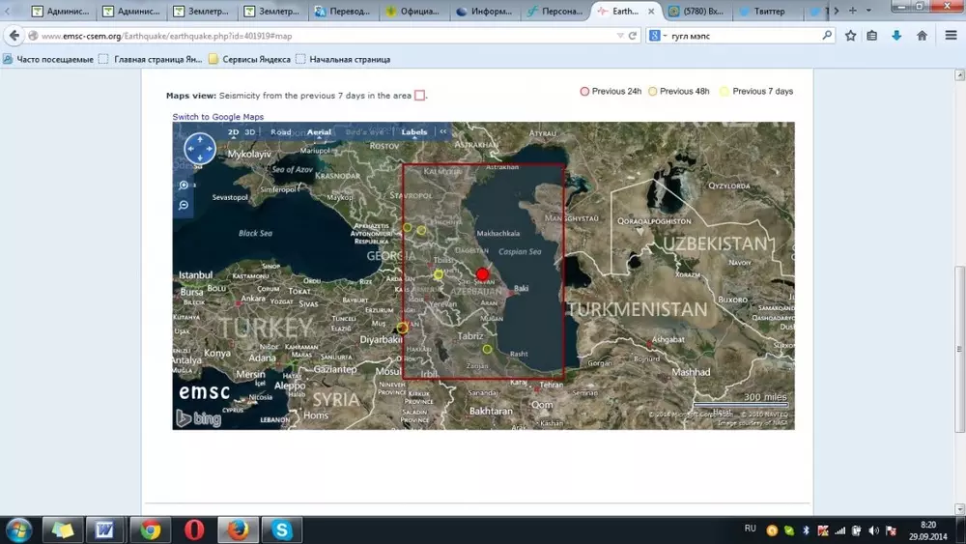Click the large red earthquake marker
Viewport: 966px width, 544px height.
coord(482,274)
